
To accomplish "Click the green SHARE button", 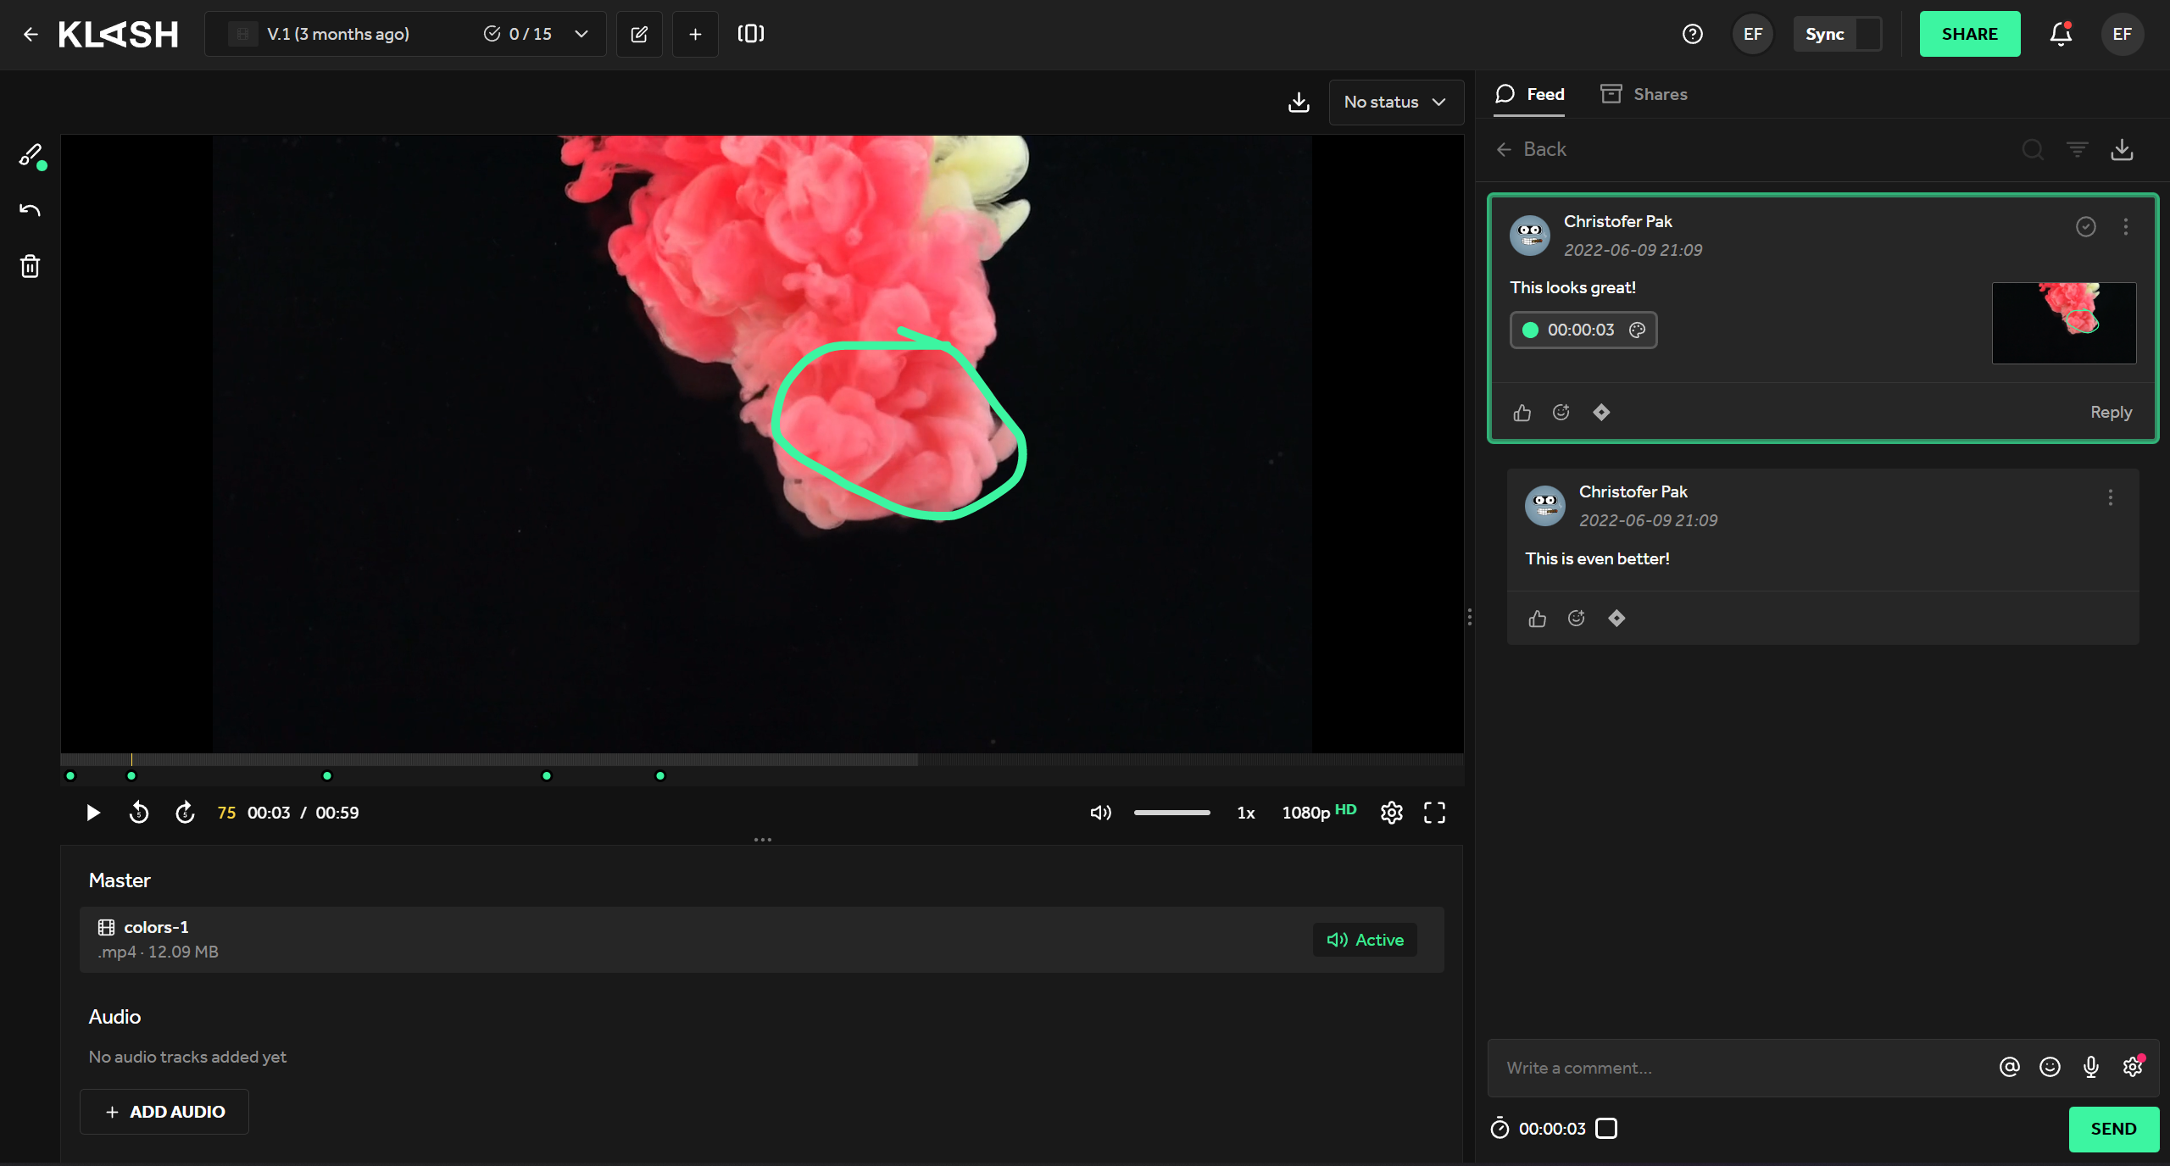I will click(x=1969, y=34).
